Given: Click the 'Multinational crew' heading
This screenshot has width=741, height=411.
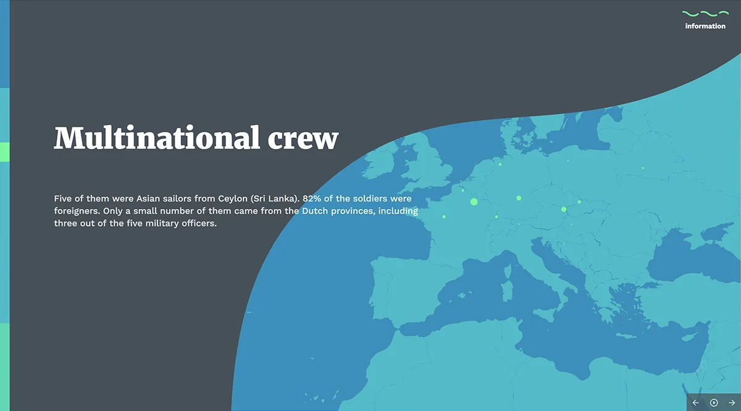Looking at the screenshot, I should (196, 138).
